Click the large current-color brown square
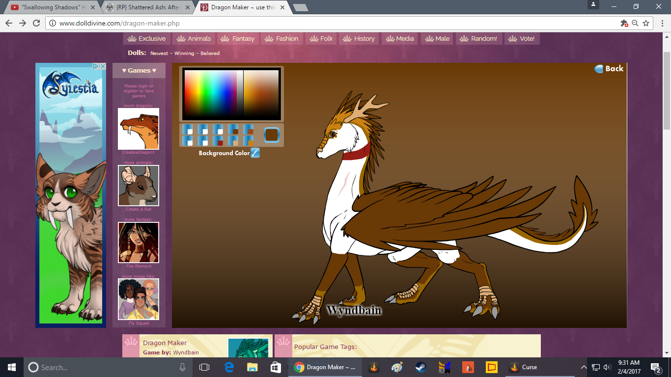The image size is (671, 377). coord(272,135)
